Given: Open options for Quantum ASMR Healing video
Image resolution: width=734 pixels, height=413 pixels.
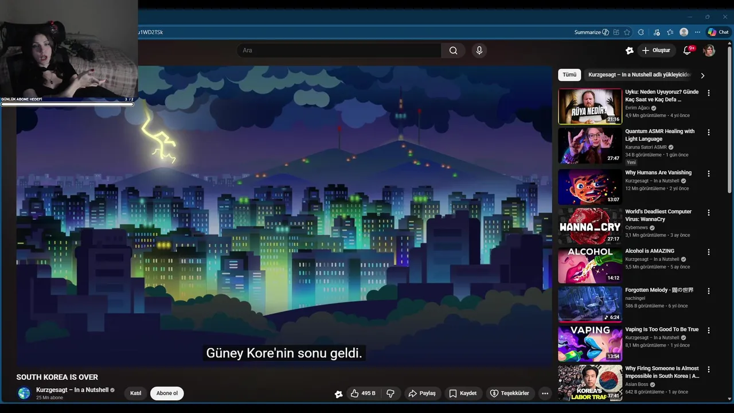Looking at the screenshot, I should point(709,132).
